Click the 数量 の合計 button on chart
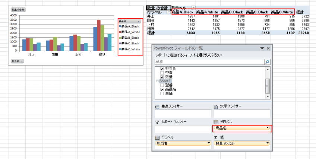Image resolution: width=316 pixels, height=159 pixels. coord(18,10)
